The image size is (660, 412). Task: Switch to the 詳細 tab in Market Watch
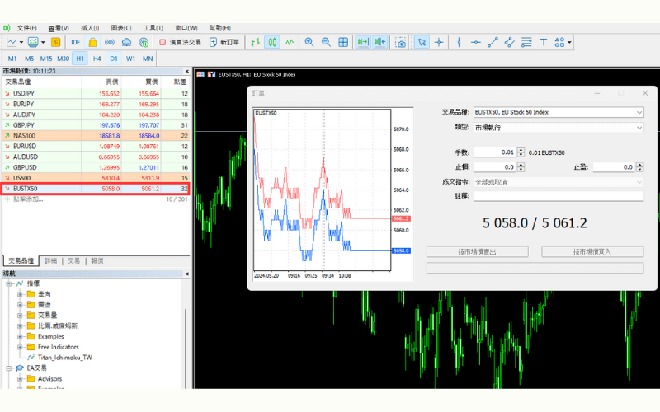coord(50,260)
